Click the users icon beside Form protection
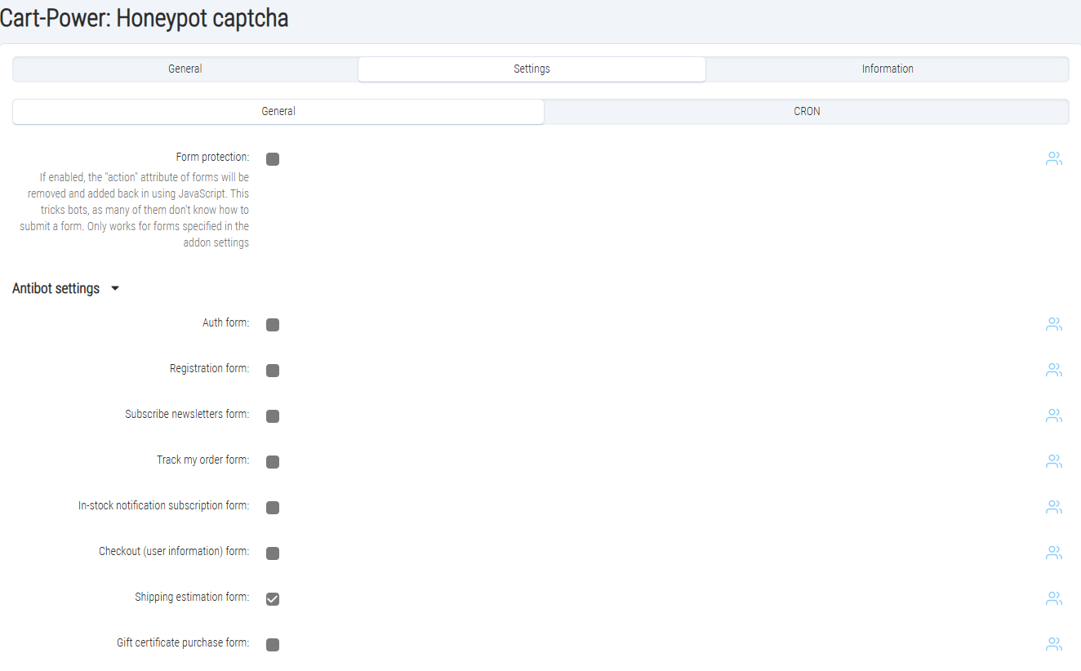This screenshot has width=1081, height=671. 1054,158
